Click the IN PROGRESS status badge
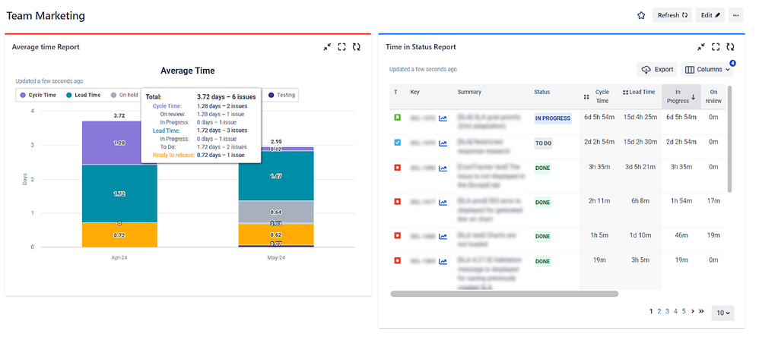Viewport: 759px width, 340px height. 553,118
